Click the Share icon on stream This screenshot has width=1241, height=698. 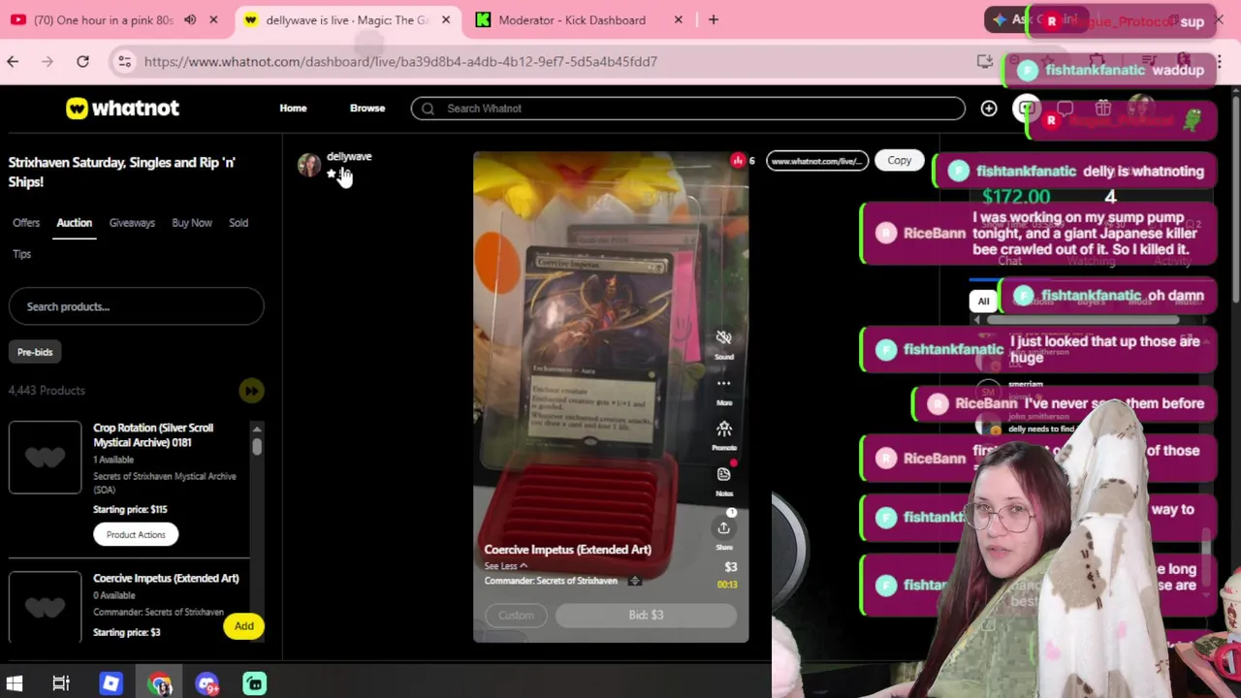(724, 527)
